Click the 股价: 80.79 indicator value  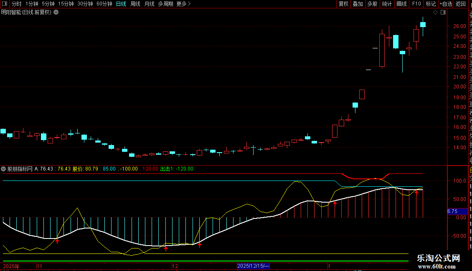click(86, 169)
